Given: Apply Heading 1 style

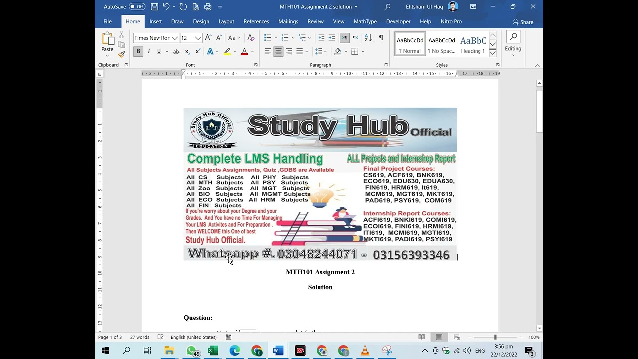Looking at the screenshot, I should (x=473, y=44).
